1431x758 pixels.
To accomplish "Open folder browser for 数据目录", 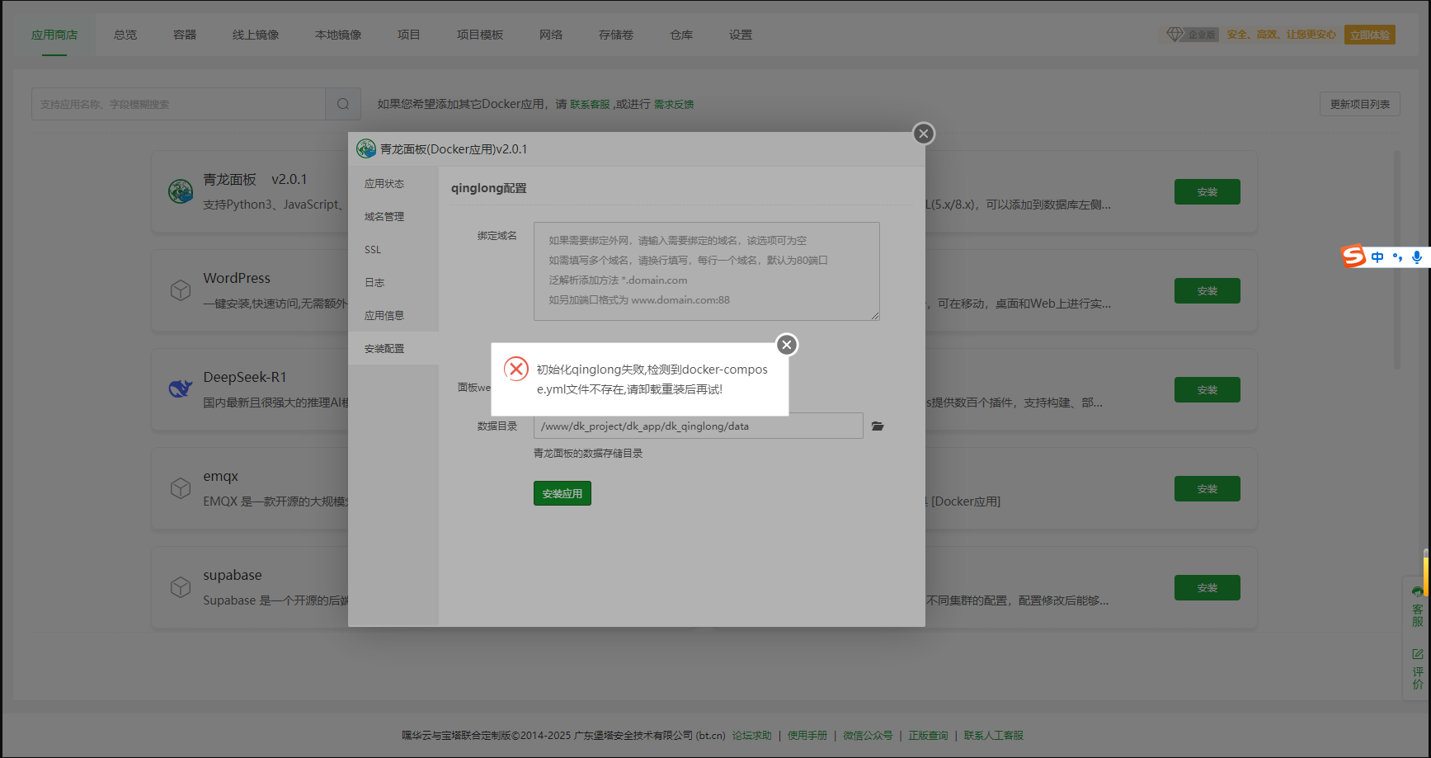I will pyautogui.click(x=878, y=426).
